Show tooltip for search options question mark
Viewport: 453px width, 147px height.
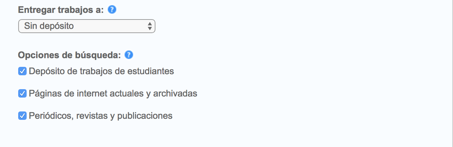coord(129,55)
